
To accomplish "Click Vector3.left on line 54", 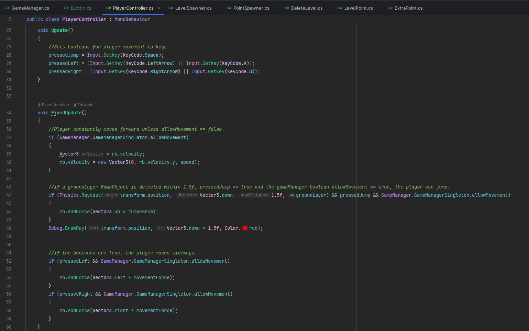I will [109, 277].
